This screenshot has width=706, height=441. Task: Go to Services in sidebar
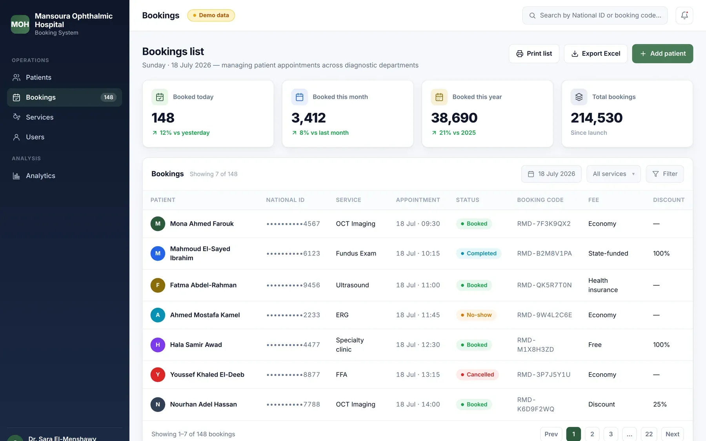click(x=64, y=117)
